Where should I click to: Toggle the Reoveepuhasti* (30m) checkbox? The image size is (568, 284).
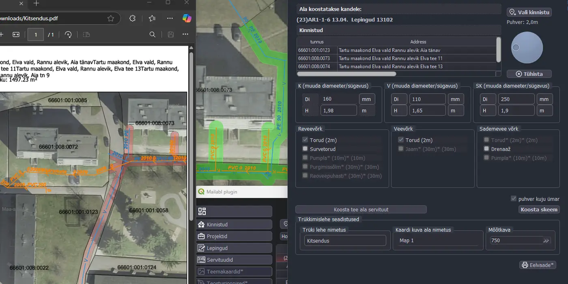click(x=305, y=176)
